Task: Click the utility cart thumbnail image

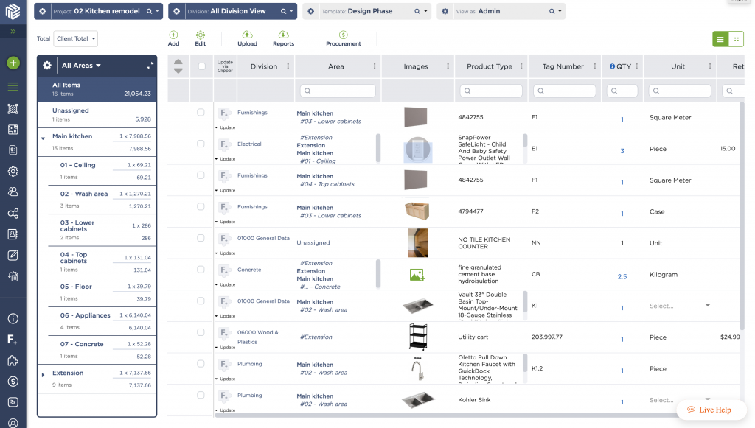Action: pos(418,337)
